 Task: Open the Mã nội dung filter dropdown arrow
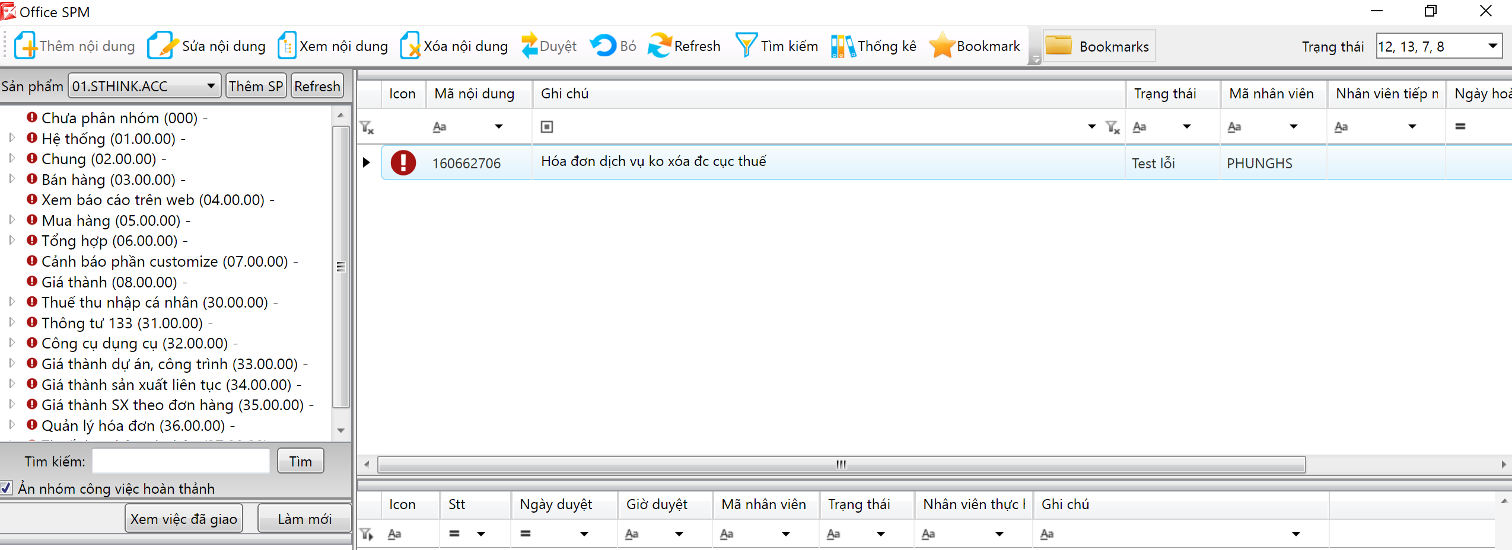[499, 127]
